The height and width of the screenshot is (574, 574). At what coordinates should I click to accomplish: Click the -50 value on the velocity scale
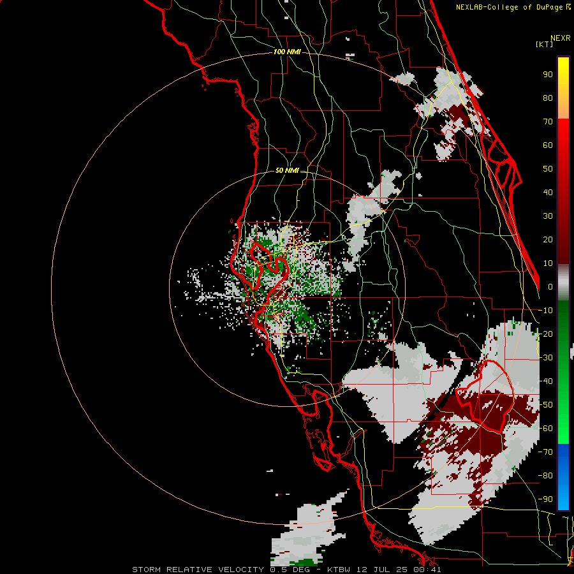[x=545, y=405]
